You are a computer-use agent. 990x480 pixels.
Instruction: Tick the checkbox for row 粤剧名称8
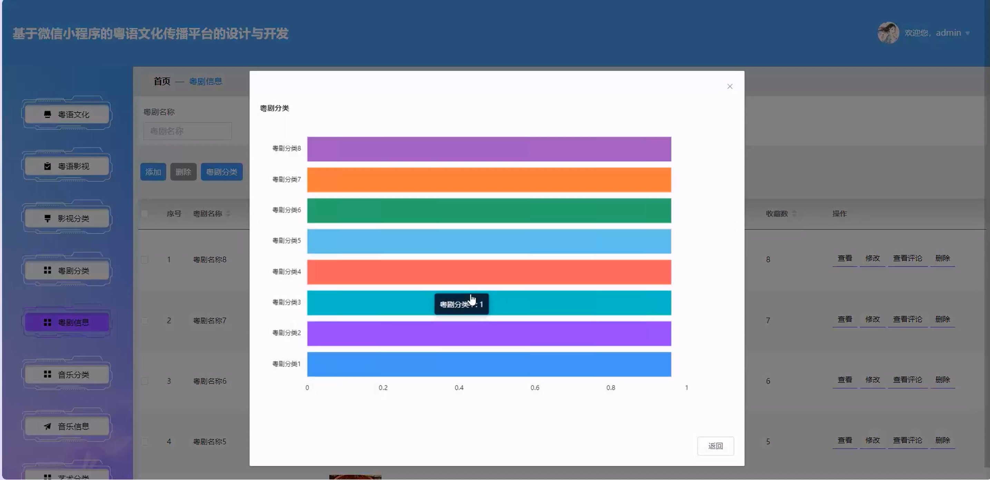pyautogui.click(x=145, y=260)
